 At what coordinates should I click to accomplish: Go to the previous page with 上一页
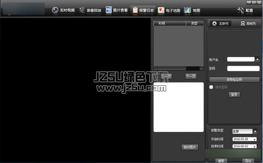click(x=166, y=76)
